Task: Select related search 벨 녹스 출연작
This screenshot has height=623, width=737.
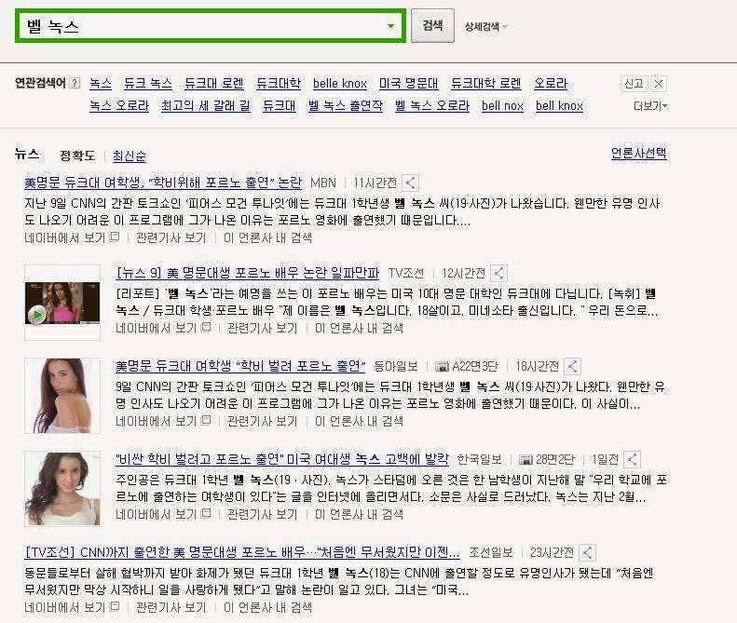Action: point(346,106)
